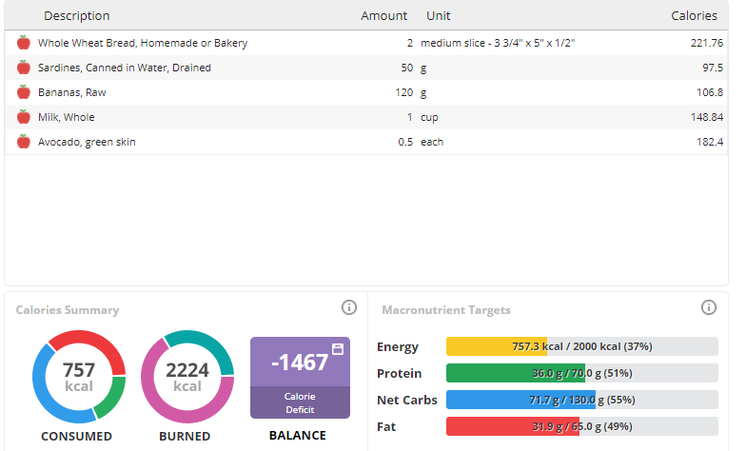The height and width of the screenshot is (451, 746).
Task: Click the Energy label
Action: pos(398,347)
